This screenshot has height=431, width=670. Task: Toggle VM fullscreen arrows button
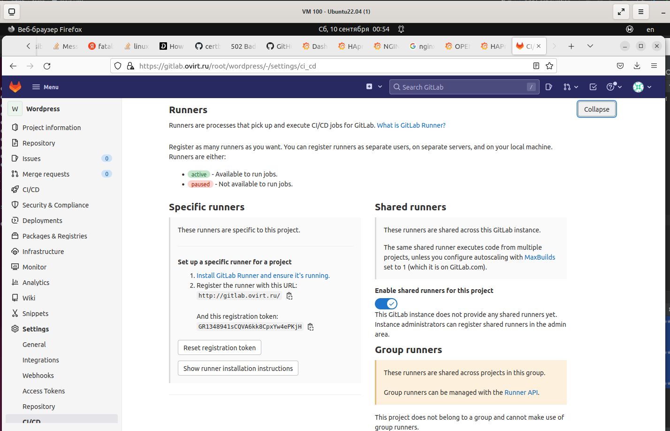[x=621, y=12]
